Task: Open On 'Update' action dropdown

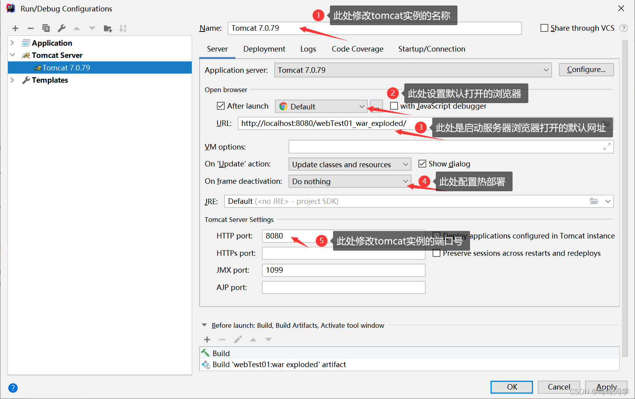Action: 350,164
